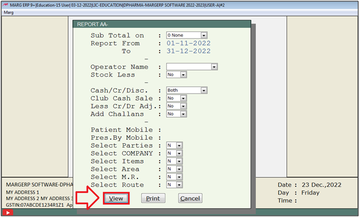This screenshot has height=217, width=360.
Task: Click the To date 31-12-2022
Action: pos(189,51)
